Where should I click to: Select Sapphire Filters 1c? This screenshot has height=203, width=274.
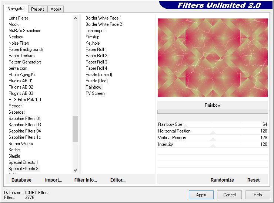pos(25,137)
